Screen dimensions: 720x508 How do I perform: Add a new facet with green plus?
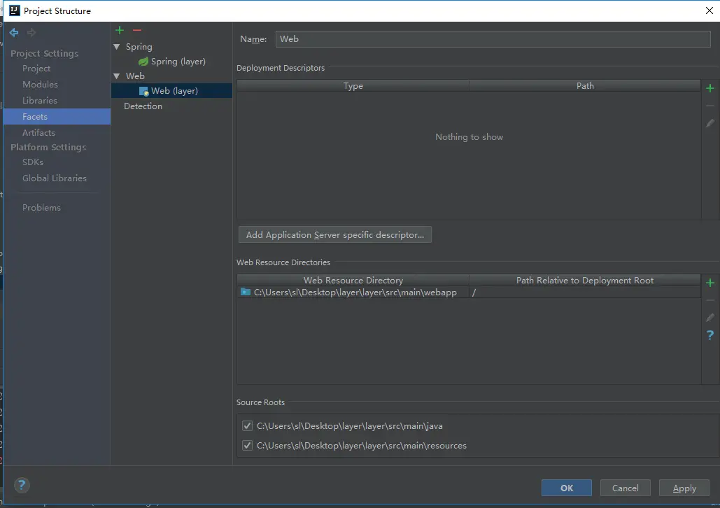120,30
